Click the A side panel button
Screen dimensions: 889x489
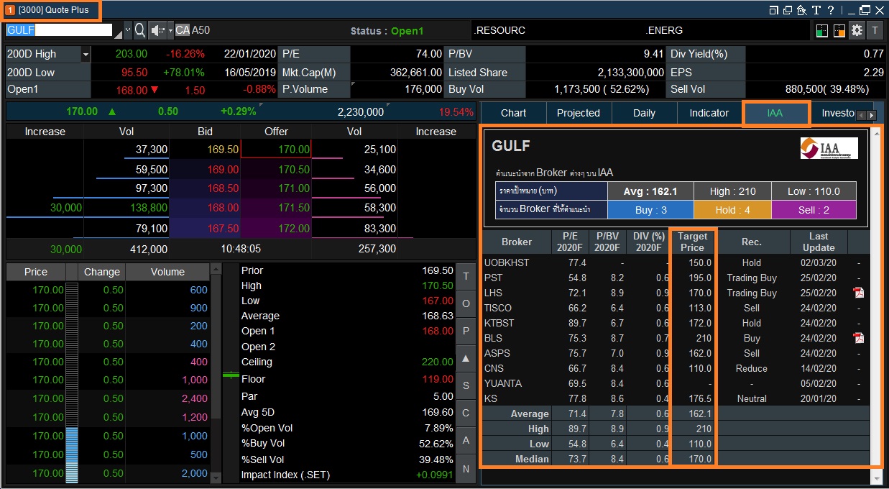(x=466, y=440)
